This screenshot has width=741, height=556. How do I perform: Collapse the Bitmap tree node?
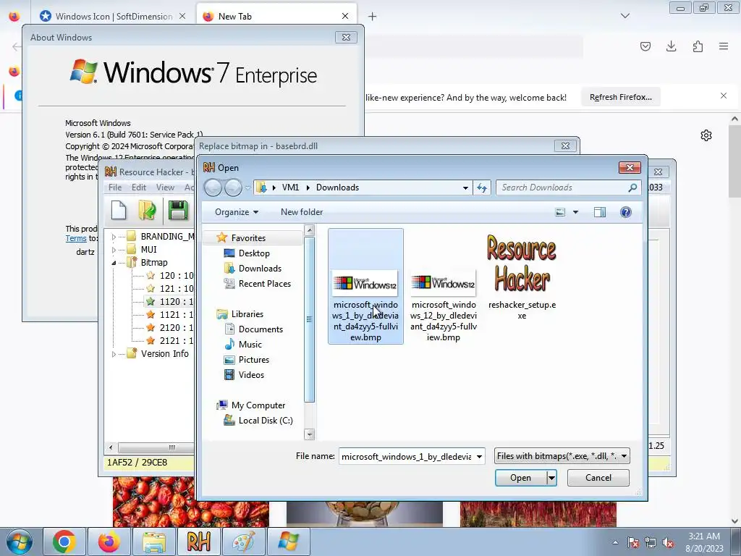[x=114, y=262]
